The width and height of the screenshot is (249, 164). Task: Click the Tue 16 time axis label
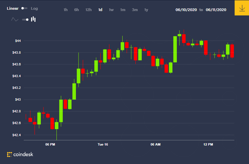coord(103,145)
